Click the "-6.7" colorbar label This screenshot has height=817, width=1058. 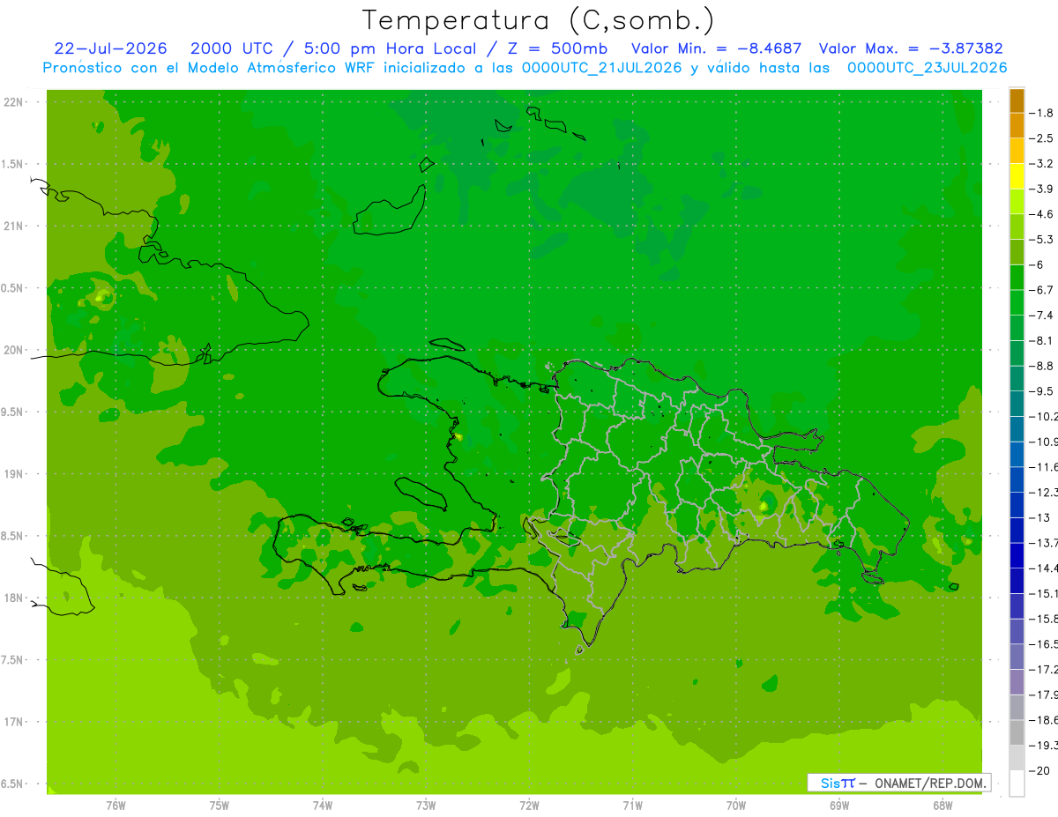1041,290
